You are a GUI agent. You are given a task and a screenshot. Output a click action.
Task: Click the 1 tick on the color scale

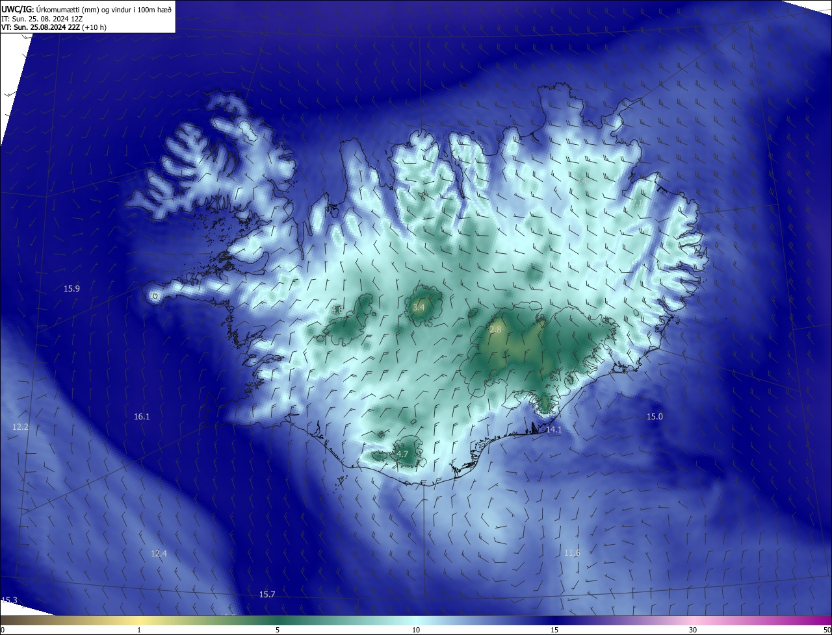click(x=139, y=630)
